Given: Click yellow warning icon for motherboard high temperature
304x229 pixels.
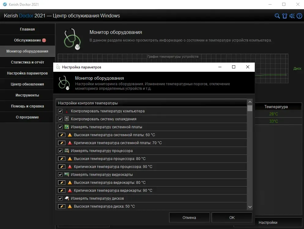Looking at the screenshot, I should point(70,135).
